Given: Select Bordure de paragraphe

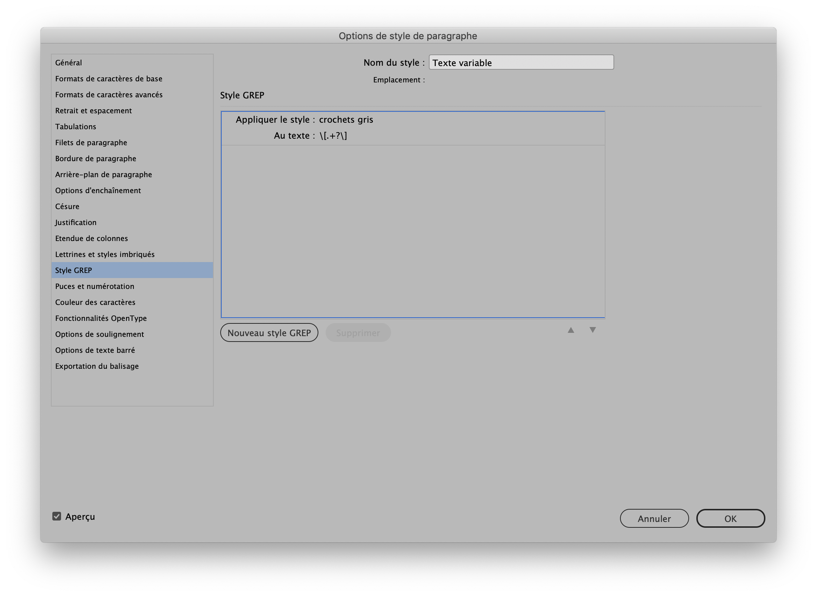Looking at the screenshot, I should (x=132, y=158).
